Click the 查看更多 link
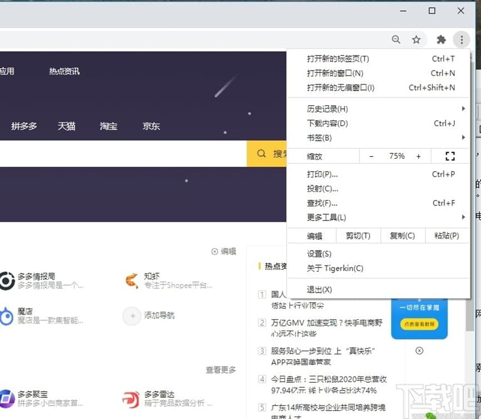 pyautogui.click(x=221, y=370)
